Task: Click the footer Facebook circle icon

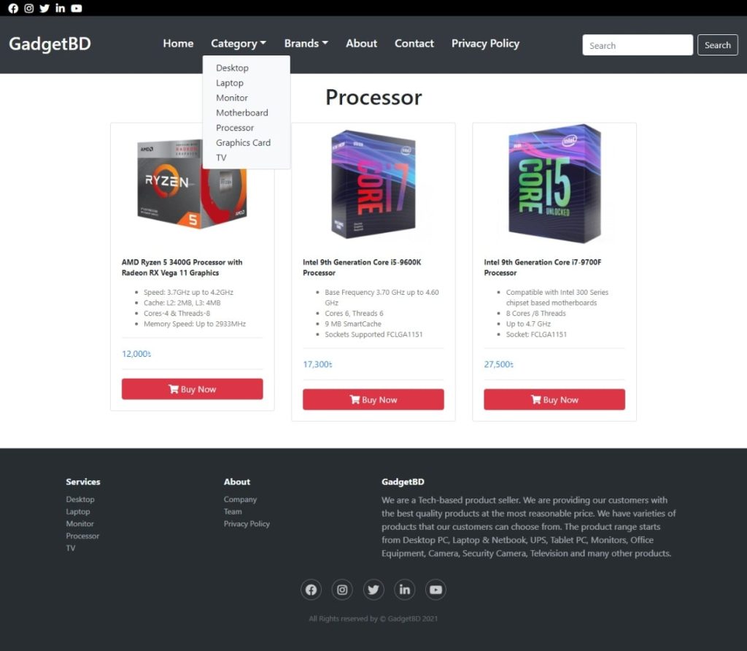Action: [x=311, y=590]
